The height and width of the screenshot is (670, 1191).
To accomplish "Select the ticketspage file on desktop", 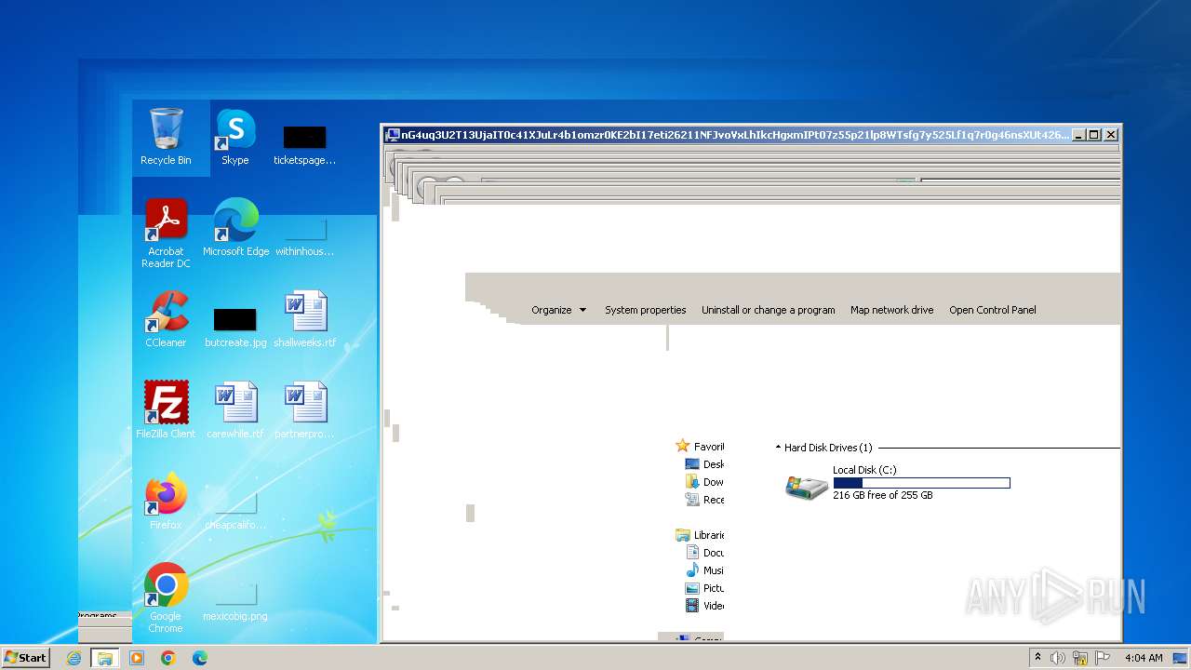I will 304,146.
